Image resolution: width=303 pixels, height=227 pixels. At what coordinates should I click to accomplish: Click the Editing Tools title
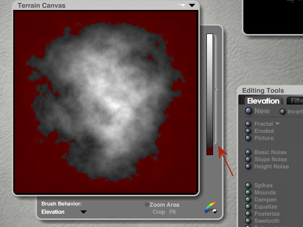pos(263,90)
